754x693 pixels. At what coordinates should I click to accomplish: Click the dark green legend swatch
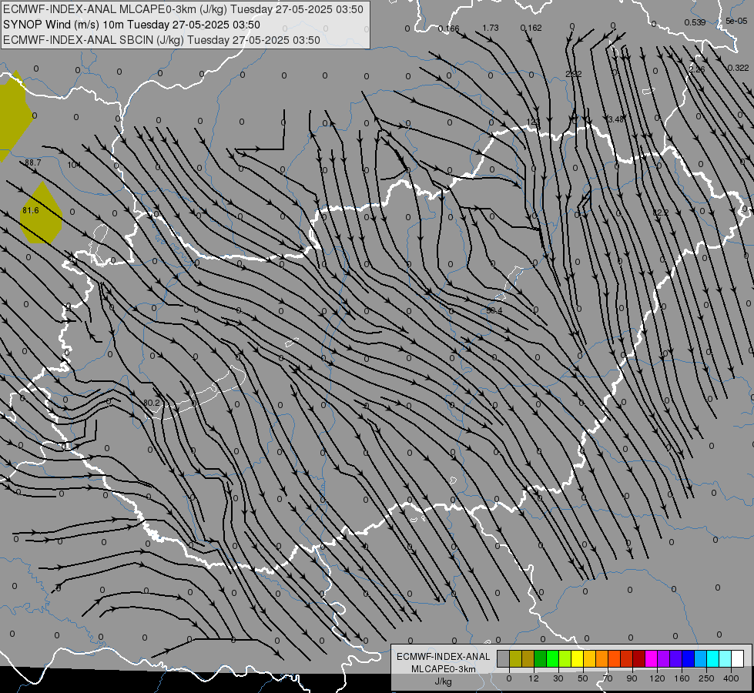click(540, 658)
